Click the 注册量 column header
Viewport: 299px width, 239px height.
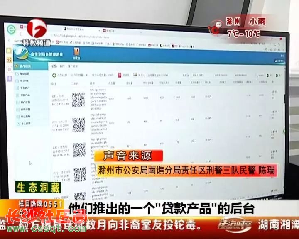click(x=129, y=83)
